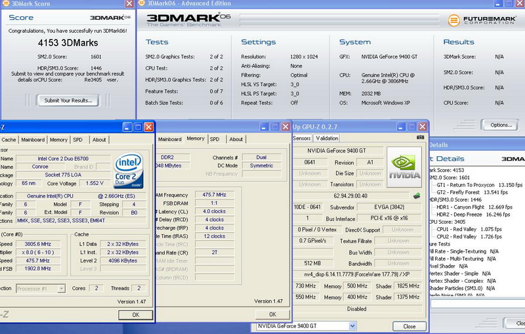This screenshot has height=334, width=525.
Task: Click the 2T command rate value
Action: 215,253
